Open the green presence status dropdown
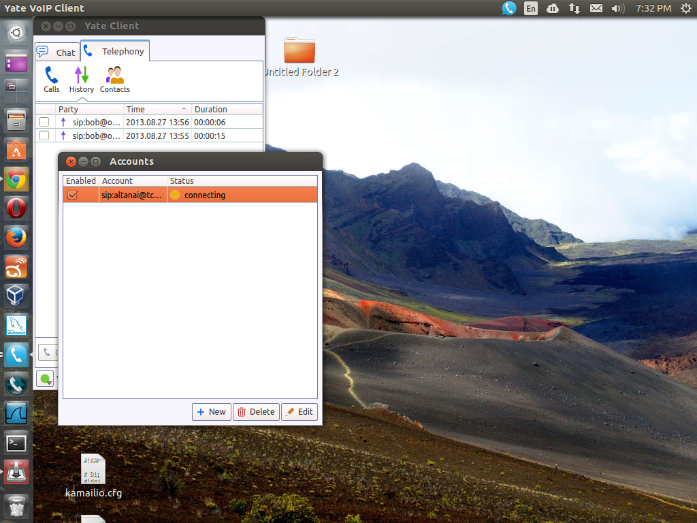 [x=45, y=379]
